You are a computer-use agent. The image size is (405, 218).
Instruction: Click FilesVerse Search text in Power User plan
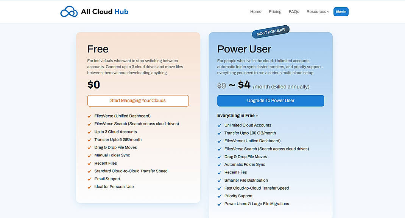(x=266, y=149)
